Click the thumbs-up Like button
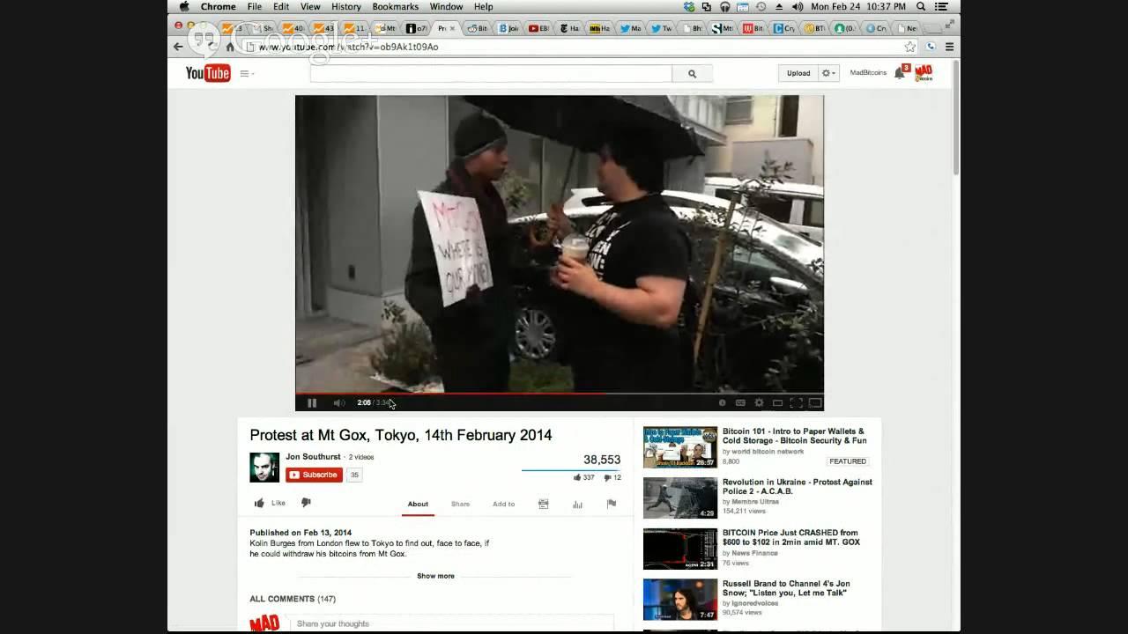The image size is (1128, 634). click(270, 503)
